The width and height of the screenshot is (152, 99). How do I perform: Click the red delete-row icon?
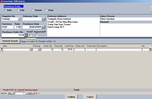click(x=150, y=49)
